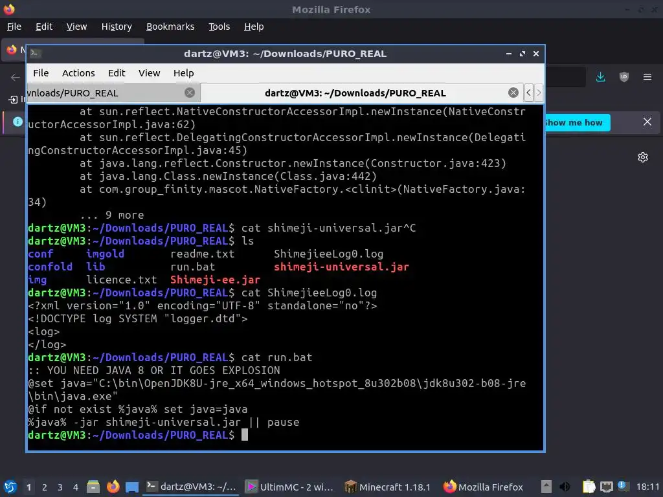Click the terminal window title bar icon
Viewport: 663px width, 497px height.
35,53
